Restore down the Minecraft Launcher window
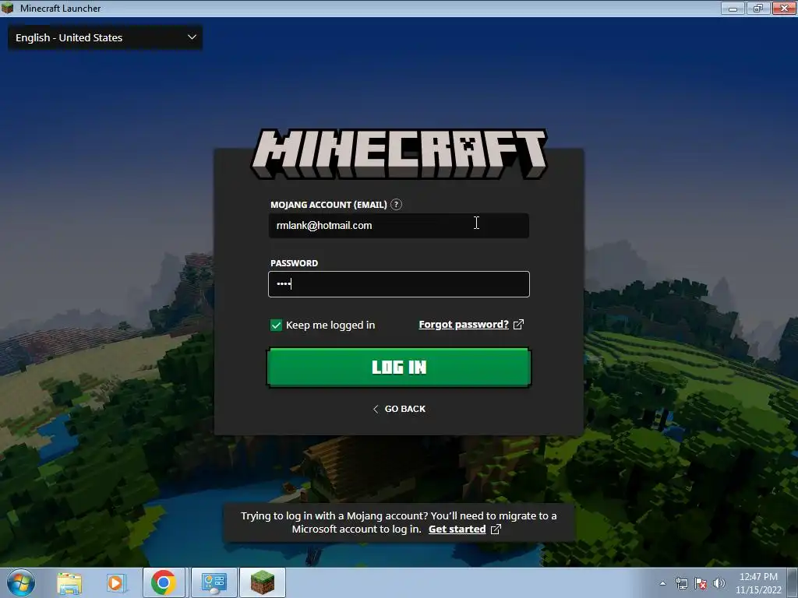The image size is (798, 598). click(758, 8)
